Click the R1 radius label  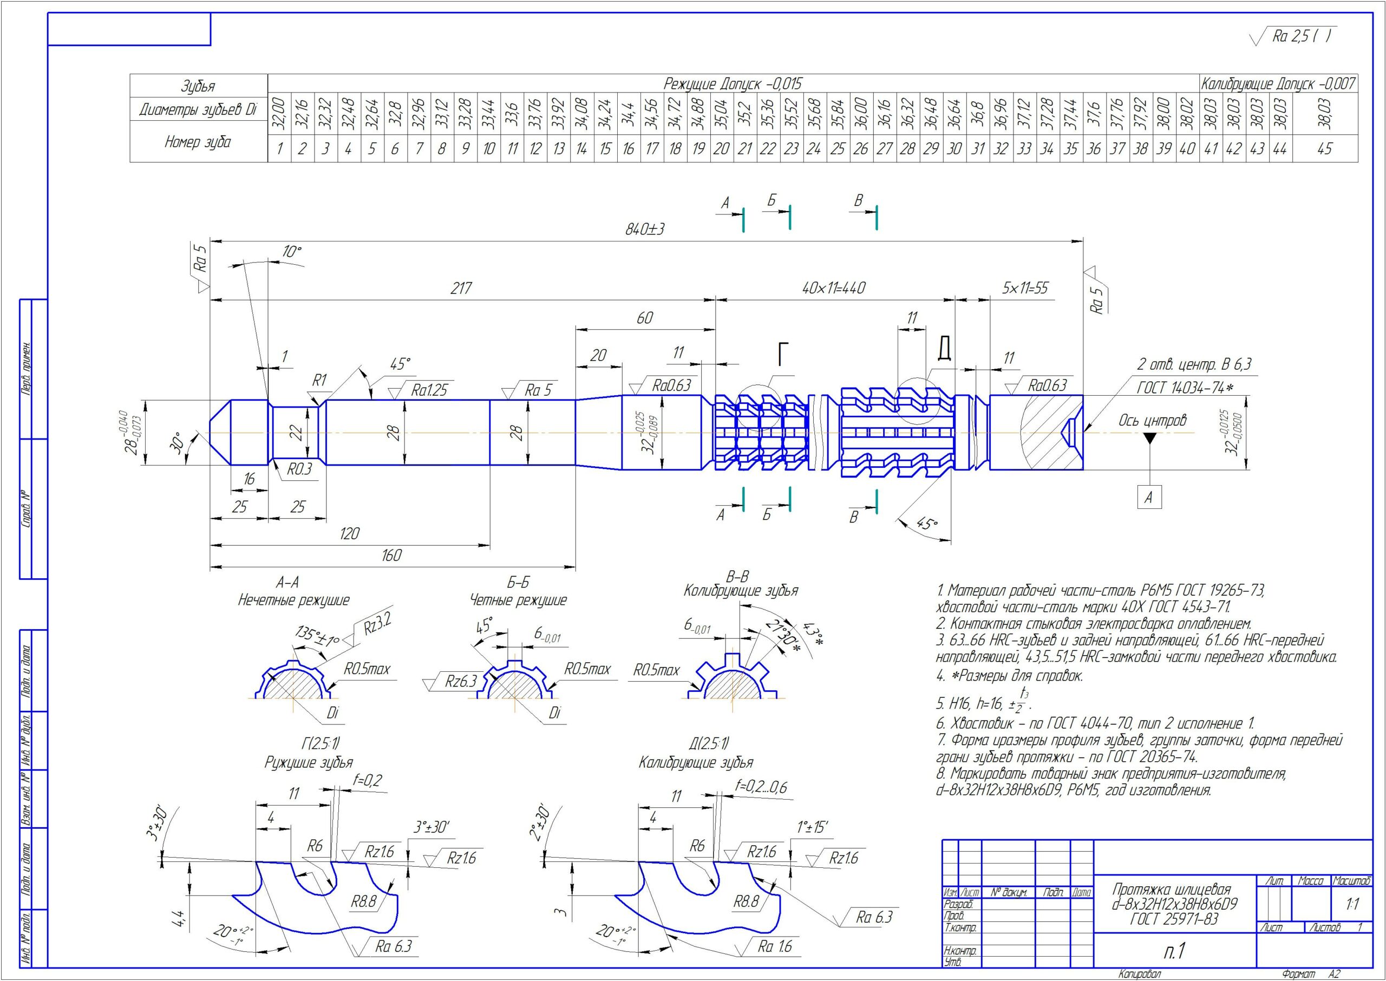point(319,380)
